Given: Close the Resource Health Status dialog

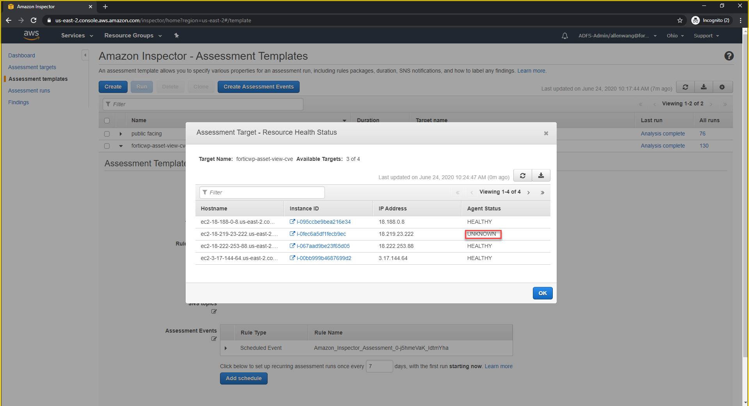Looking at the screenshot, I should pyautogui.click(x=546, y=134).
